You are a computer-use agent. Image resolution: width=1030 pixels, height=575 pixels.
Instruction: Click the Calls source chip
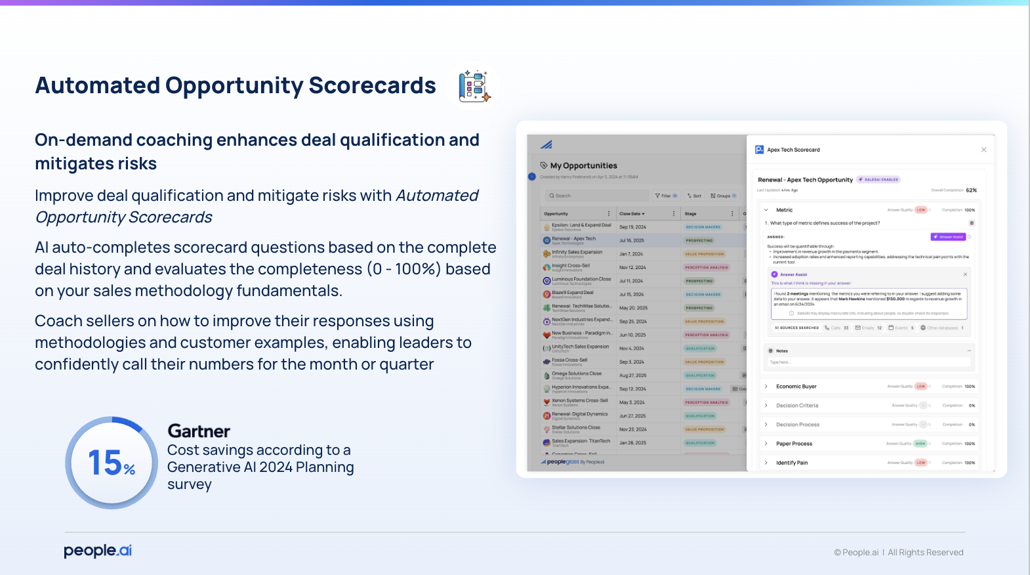(836, 328)
